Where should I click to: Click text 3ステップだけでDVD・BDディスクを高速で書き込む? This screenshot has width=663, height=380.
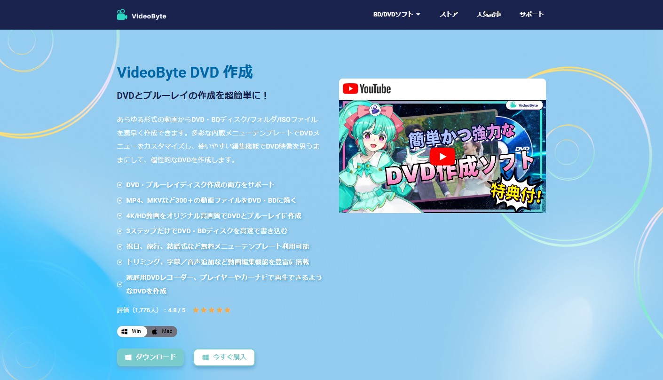(x=206, y=231)
